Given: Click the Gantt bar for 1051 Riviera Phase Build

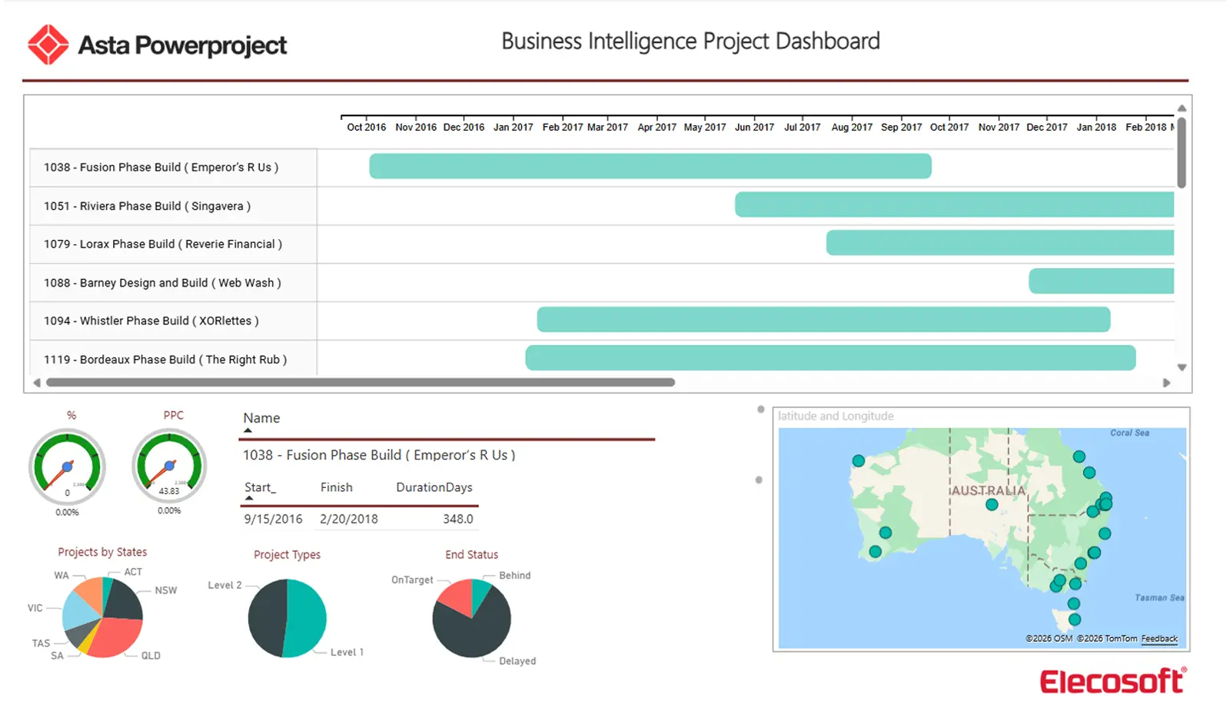Looking at the screenshot, I should (953, 204).
